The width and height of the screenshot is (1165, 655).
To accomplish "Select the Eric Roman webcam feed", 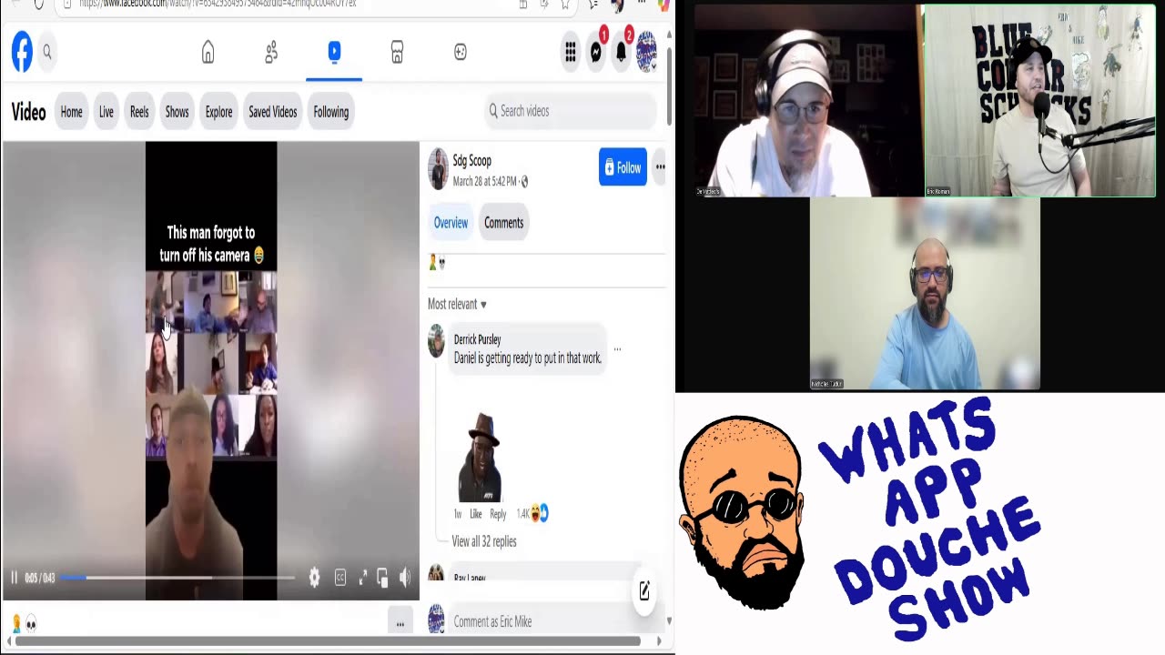I will 1039,101.
